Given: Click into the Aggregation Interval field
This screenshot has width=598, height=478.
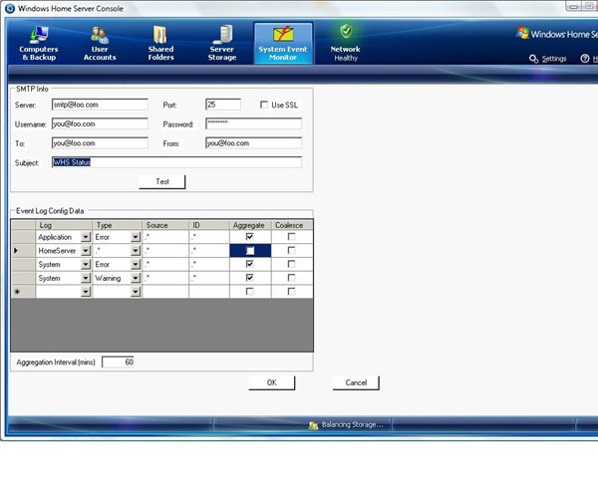Looking at the screenshot, I should [118, 362].
